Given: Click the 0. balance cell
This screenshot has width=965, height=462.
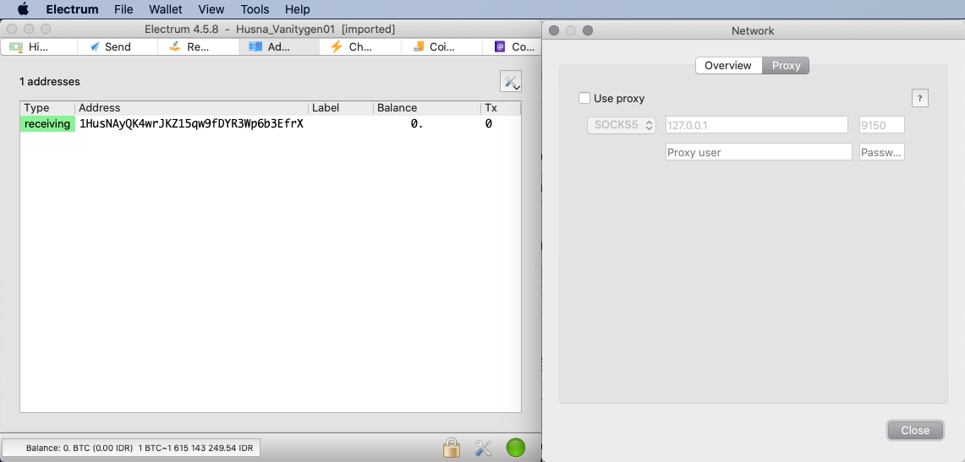Looking at the screenshot, I should 417,123.
